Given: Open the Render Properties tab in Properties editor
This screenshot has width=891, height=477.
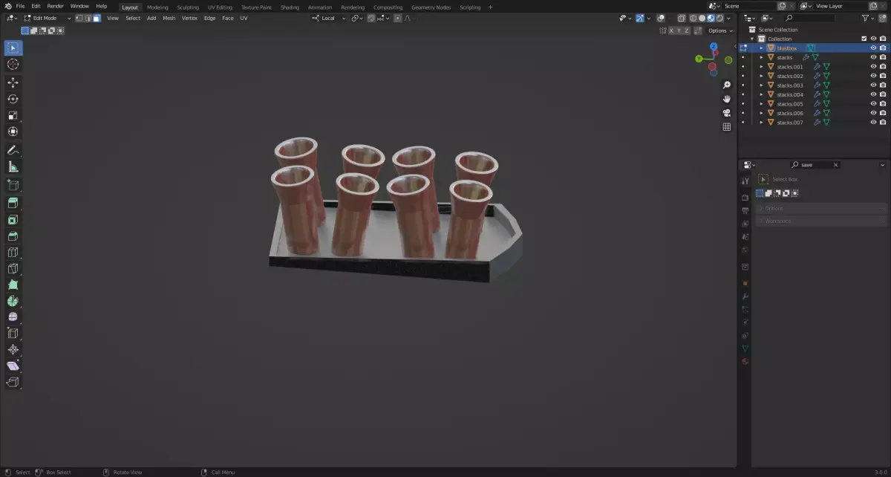Looking at the screenshot, I should click(x=745, y=198).
